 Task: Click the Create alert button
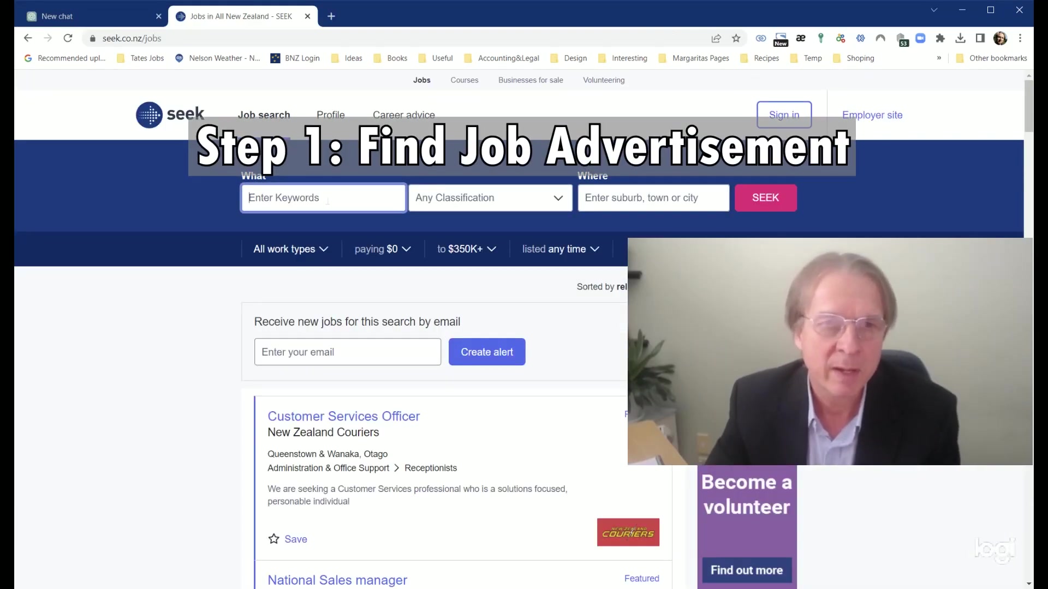click(487, 352)
